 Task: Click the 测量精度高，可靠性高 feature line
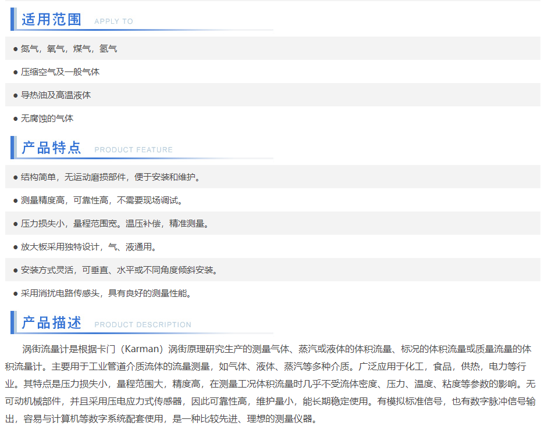(102, 200)
